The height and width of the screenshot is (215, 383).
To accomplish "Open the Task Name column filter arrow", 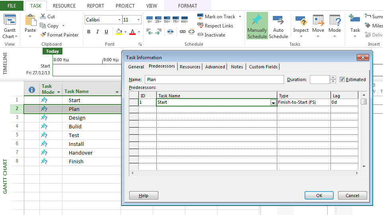I will click(117, 92).
